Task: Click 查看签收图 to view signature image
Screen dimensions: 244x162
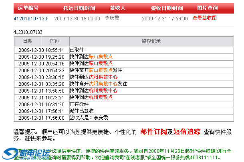Action: click(204, 18)
